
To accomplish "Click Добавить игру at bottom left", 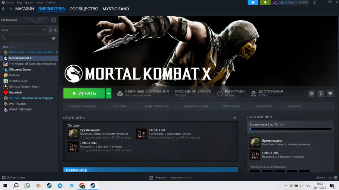I will pos(14,178).
